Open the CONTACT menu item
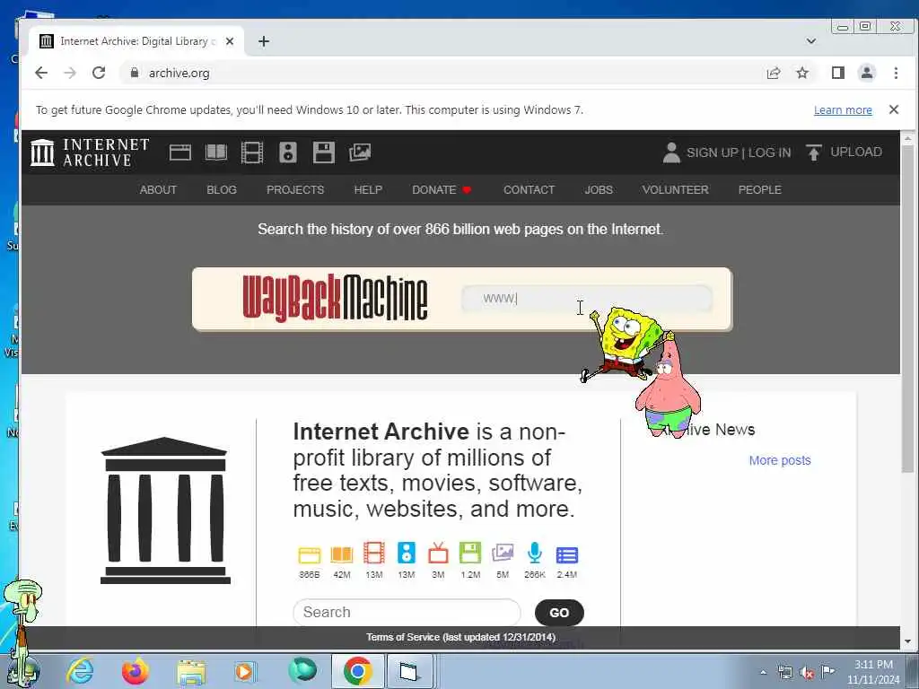 (529, 190)
